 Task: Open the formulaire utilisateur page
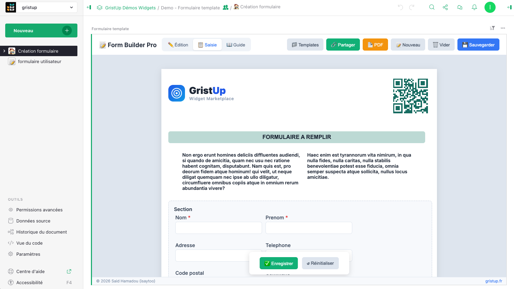tap(40, 61)
